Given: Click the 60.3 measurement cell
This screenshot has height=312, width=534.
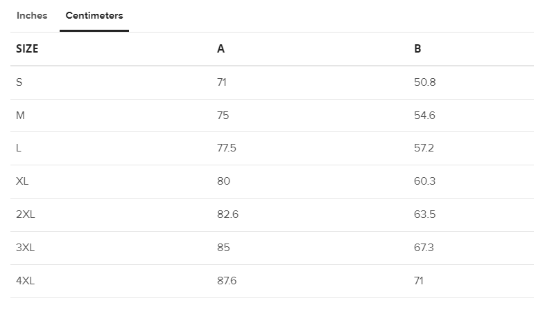Looking at the screenshot, I should [424, 181].
